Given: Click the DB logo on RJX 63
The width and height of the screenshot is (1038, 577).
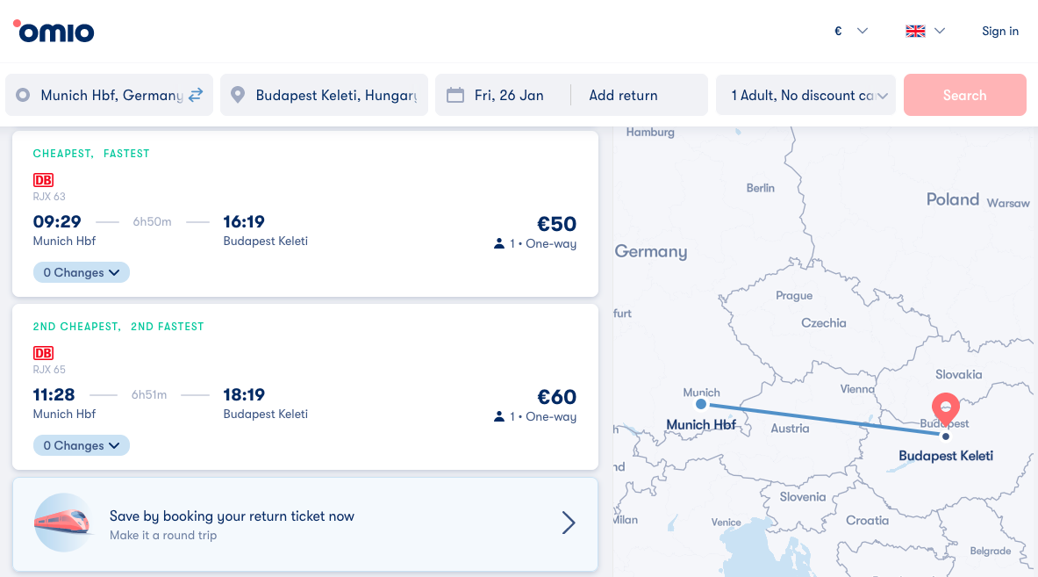Looking at the screenshot, I should click(x=43, y=180).
